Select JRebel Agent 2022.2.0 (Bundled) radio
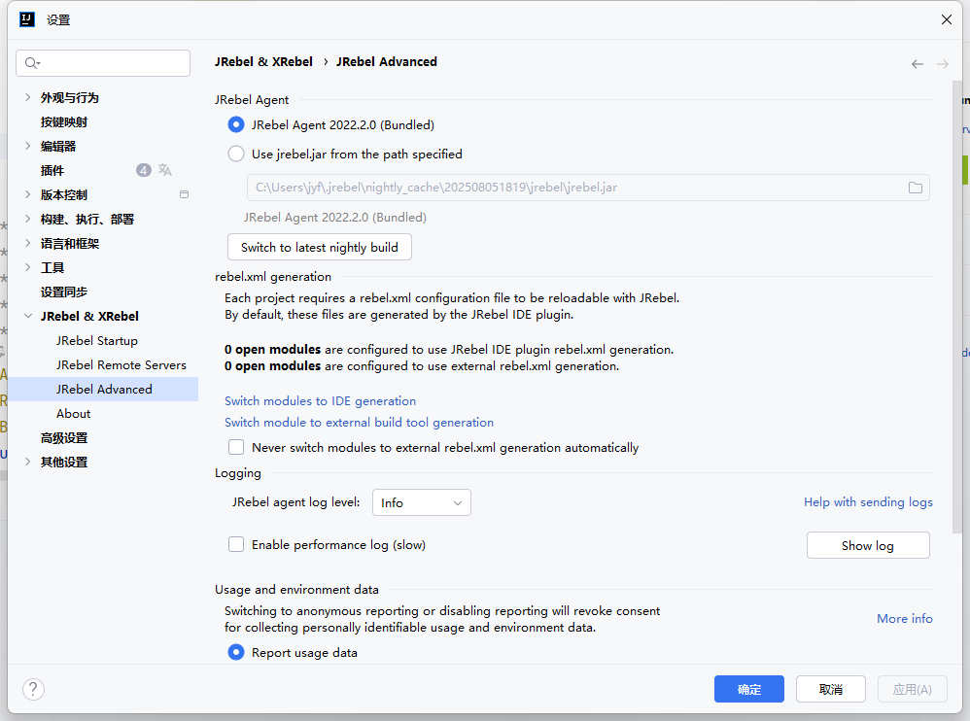 click(x=235, y=125)
